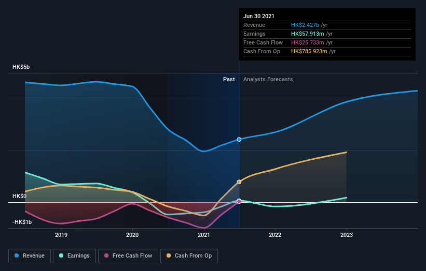The height and width of the screenshot is (271, 426).
Task: Click the Earnings row label in tooltip
Action: pyautogui.click(x=254, y=34)
